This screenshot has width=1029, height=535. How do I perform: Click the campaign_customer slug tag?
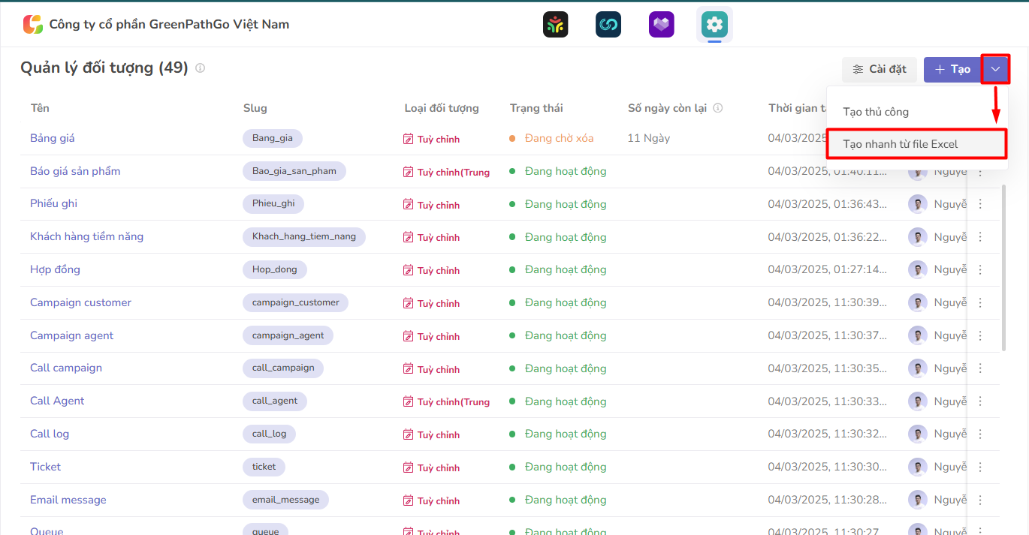coord(295,302)
